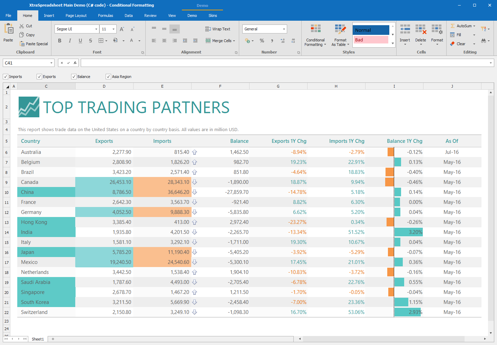Viewport: 497px width, 345px height.
Task: Apply Italic formatting
Action: [70, 40]
